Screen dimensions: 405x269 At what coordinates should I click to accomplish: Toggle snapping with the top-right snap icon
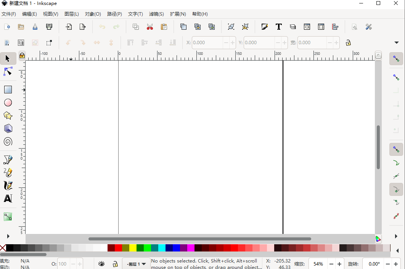396,59
